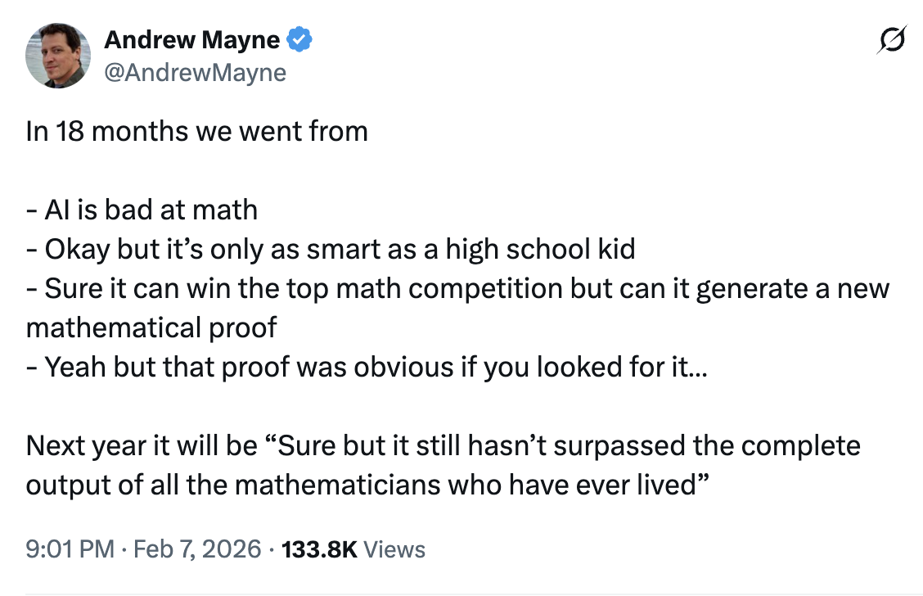Click the text 'mathematical proof'

(151, 327)
